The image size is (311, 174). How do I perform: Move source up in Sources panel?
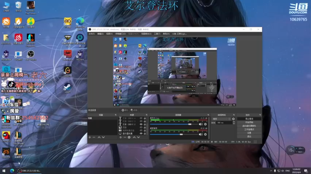click(134, 137)
